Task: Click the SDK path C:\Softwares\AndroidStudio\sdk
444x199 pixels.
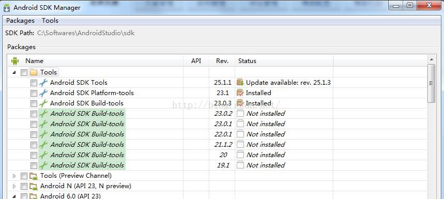Action: coord(86,33)
